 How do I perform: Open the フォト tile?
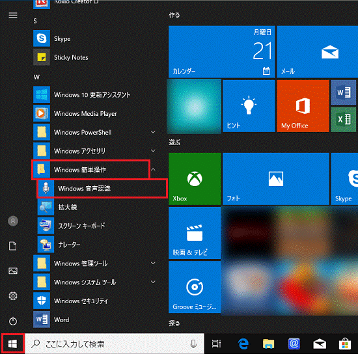tap(276, 179)
